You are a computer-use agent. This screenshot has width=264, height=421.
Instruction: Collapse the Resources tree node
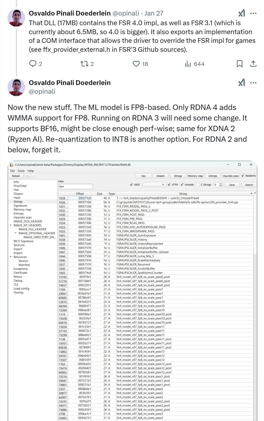point(11,257)
